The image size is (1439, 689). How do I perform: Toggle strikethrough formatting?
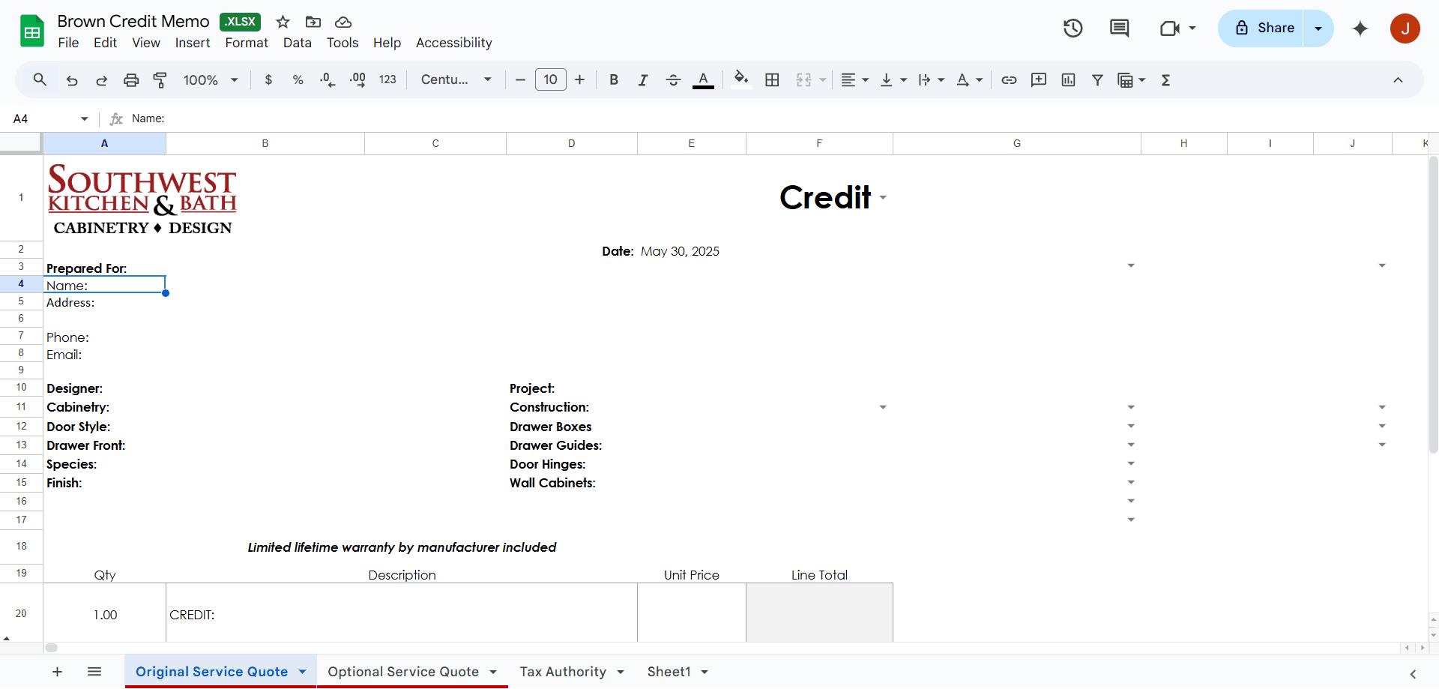point(673,79)
